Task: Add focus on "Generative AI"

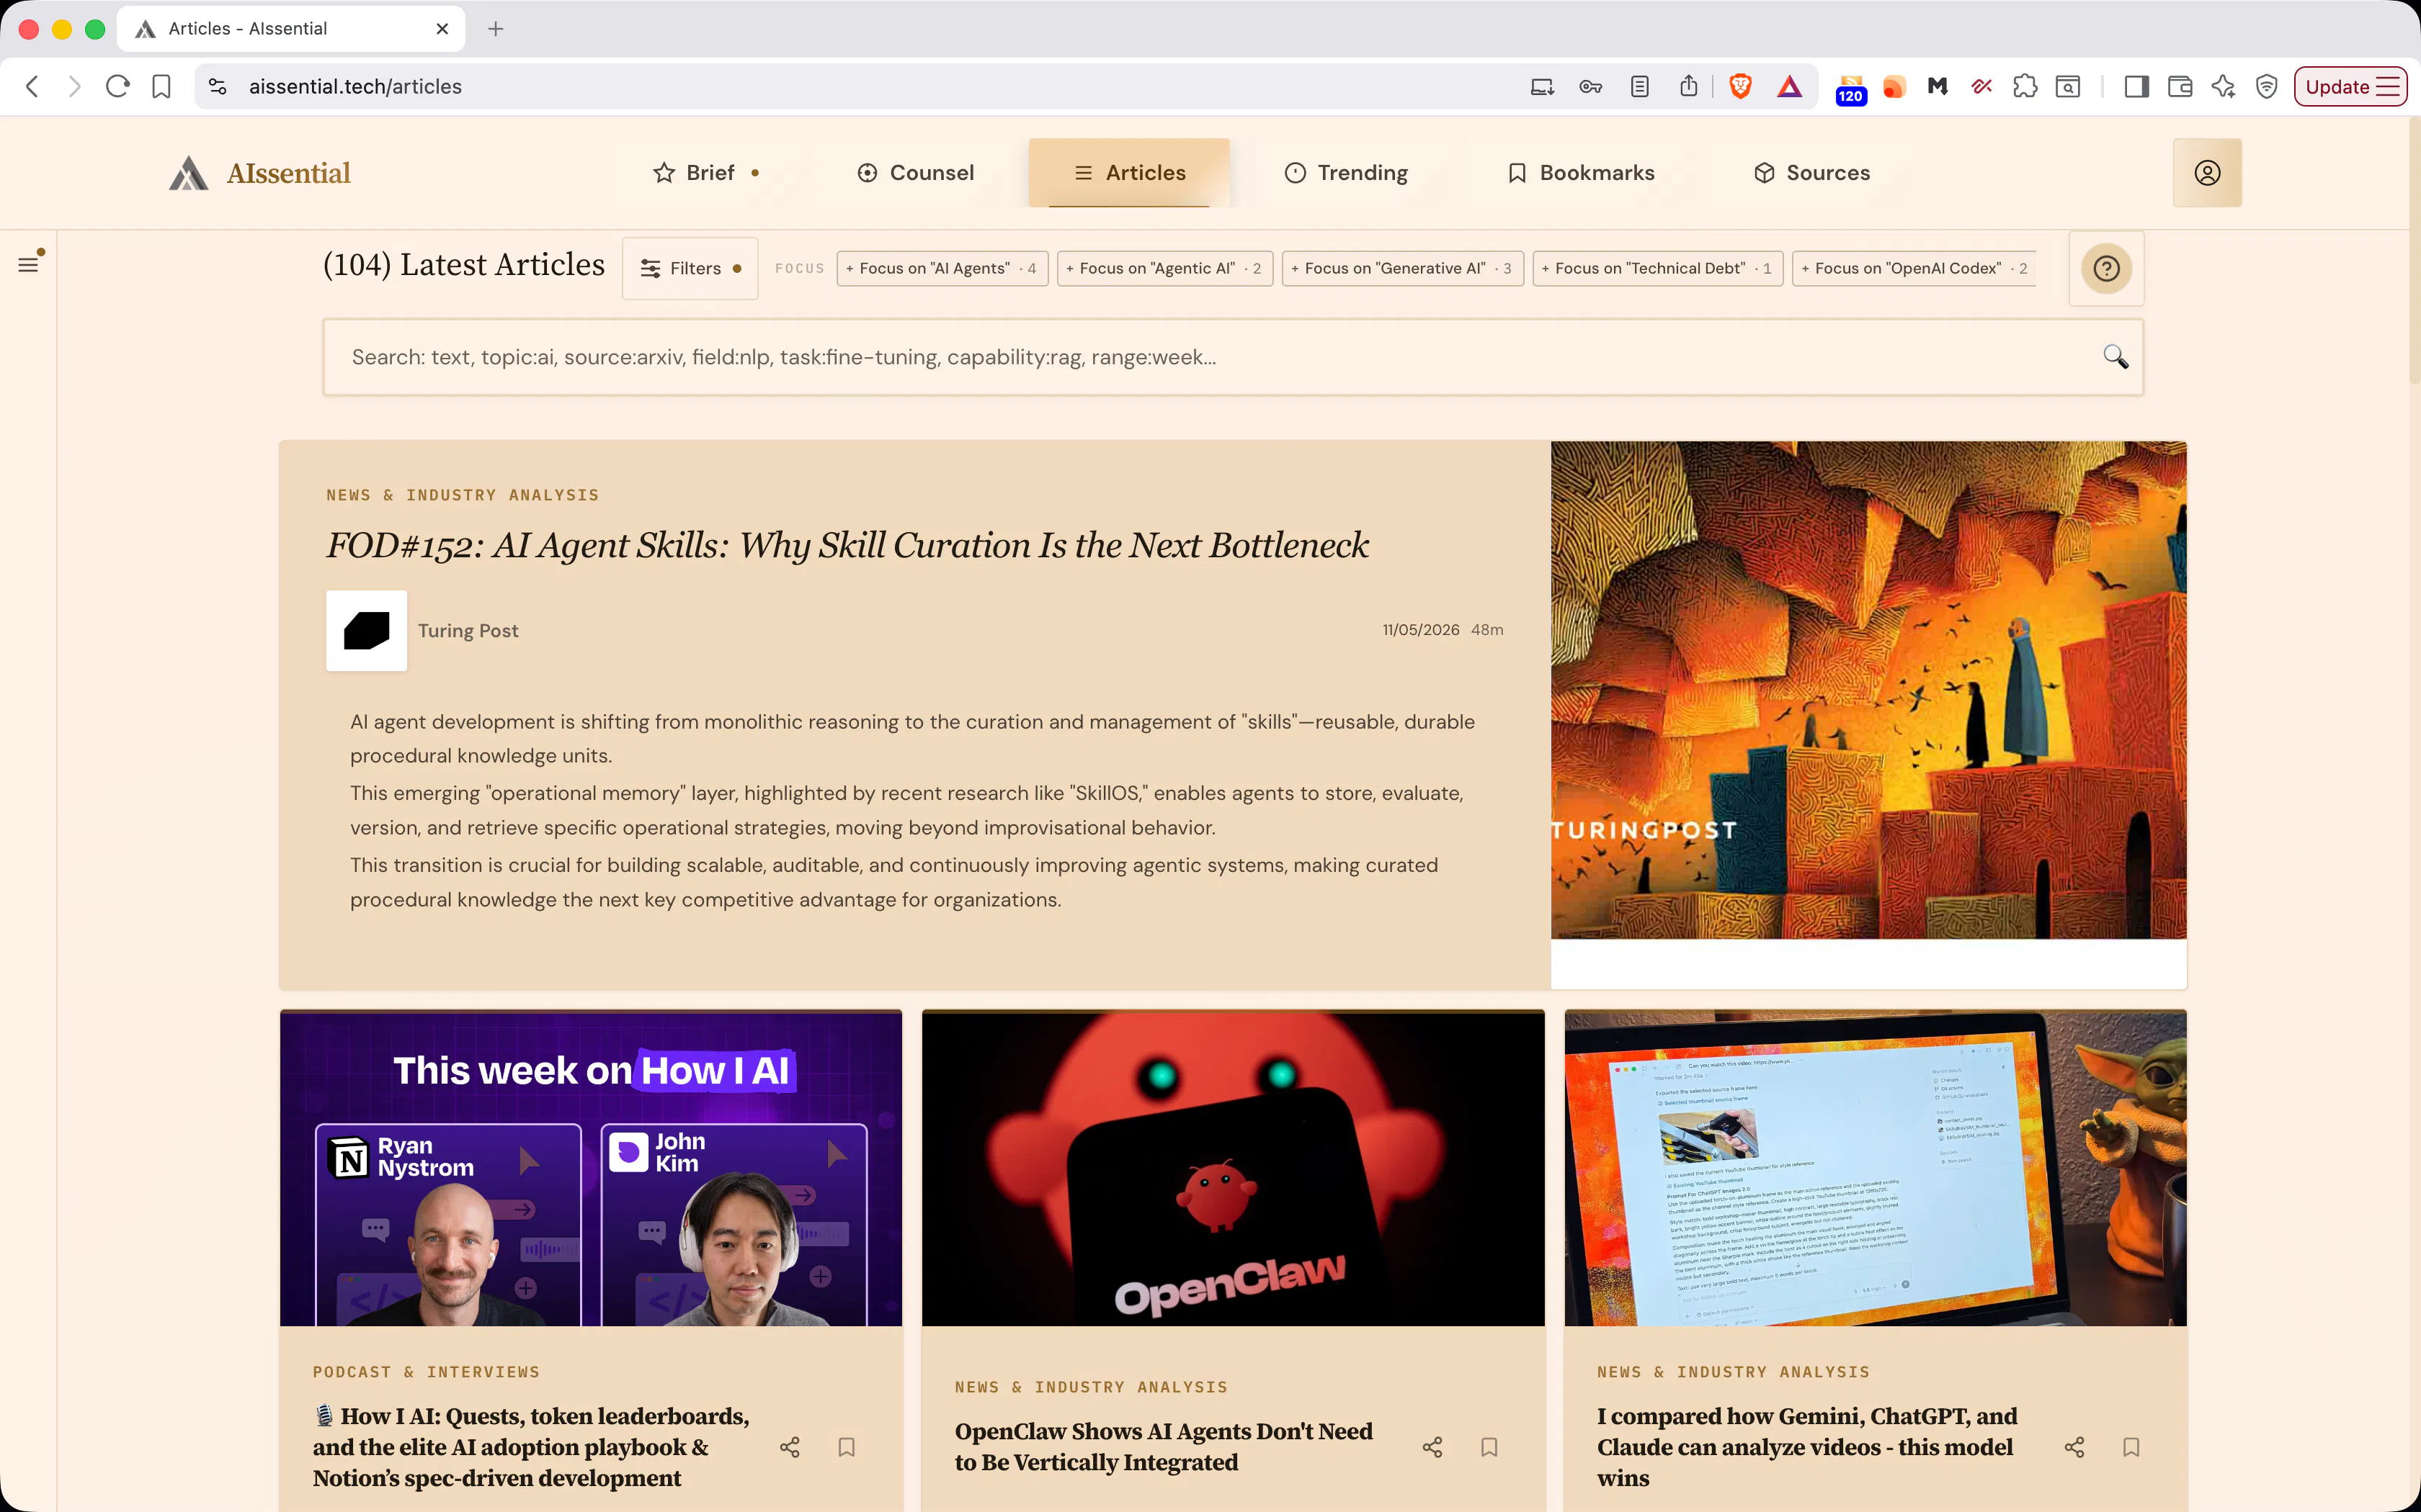Action: coord(1403,268)
